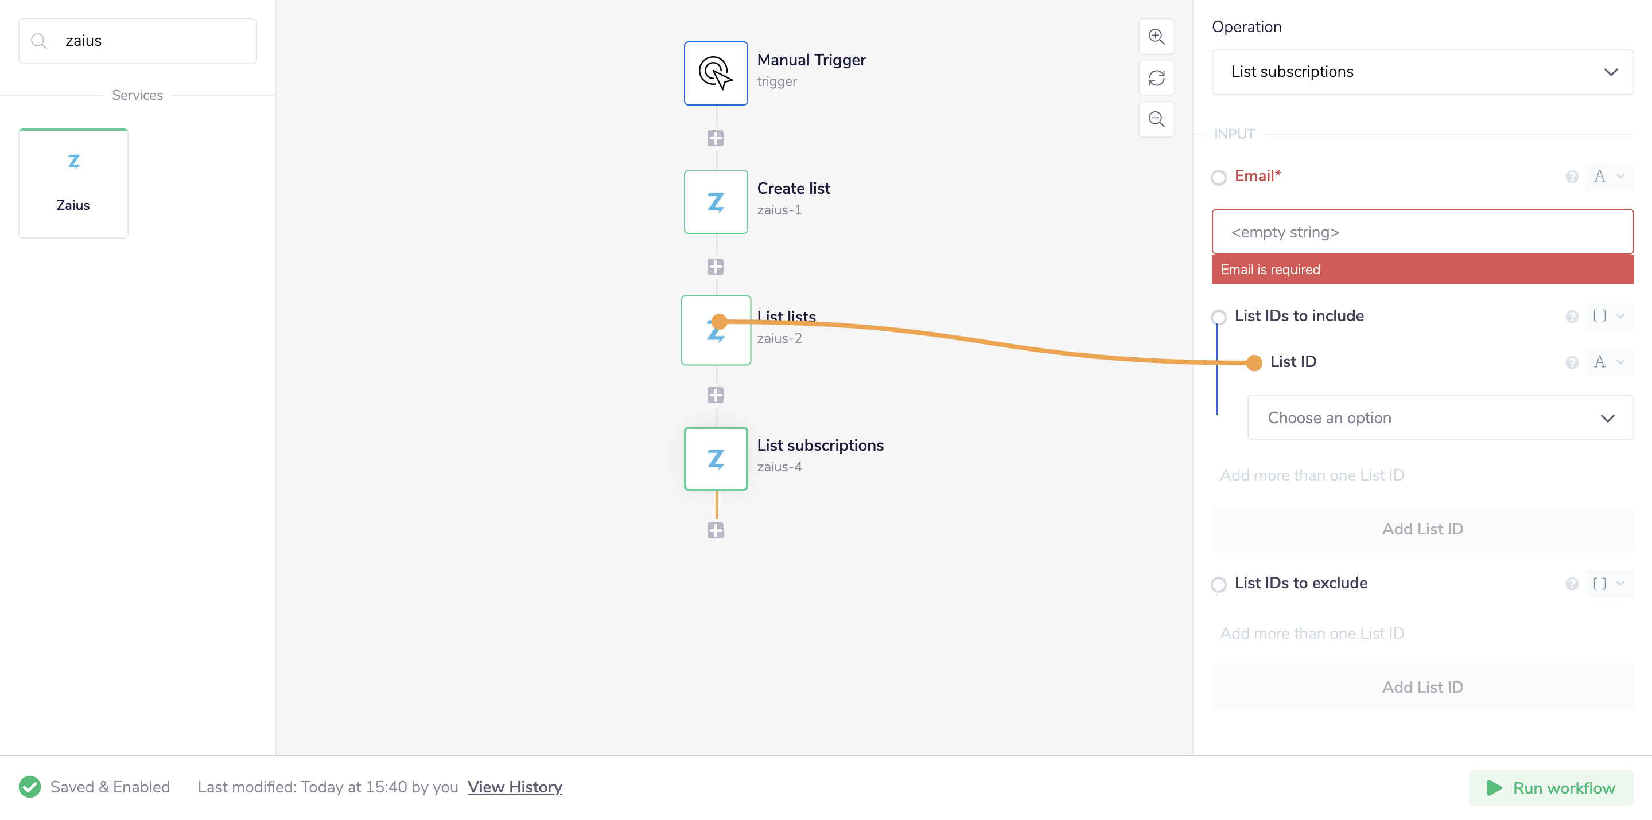Add the Zaius service from sidebar

point(73,183)
